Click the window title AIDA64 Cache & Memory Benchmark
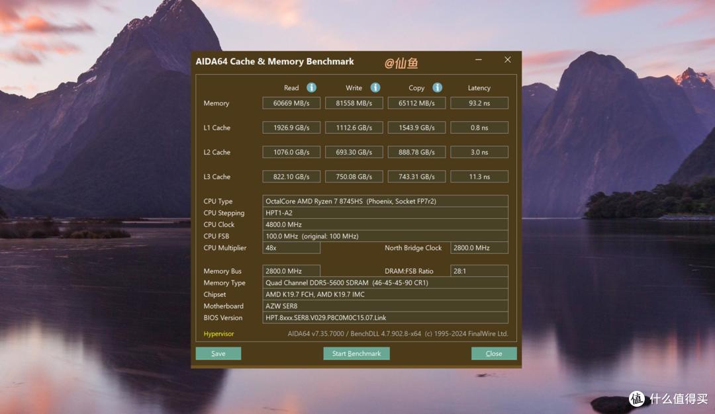 tap(275, 62)
